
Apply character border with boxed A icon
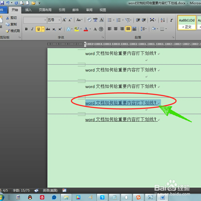[101, 20]
